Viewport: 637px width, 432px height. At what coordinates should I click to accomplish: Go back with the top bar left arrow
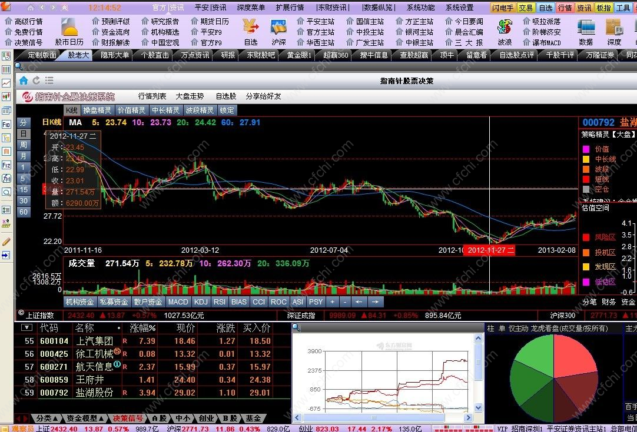pyautogui.click(x=42, y=7)
